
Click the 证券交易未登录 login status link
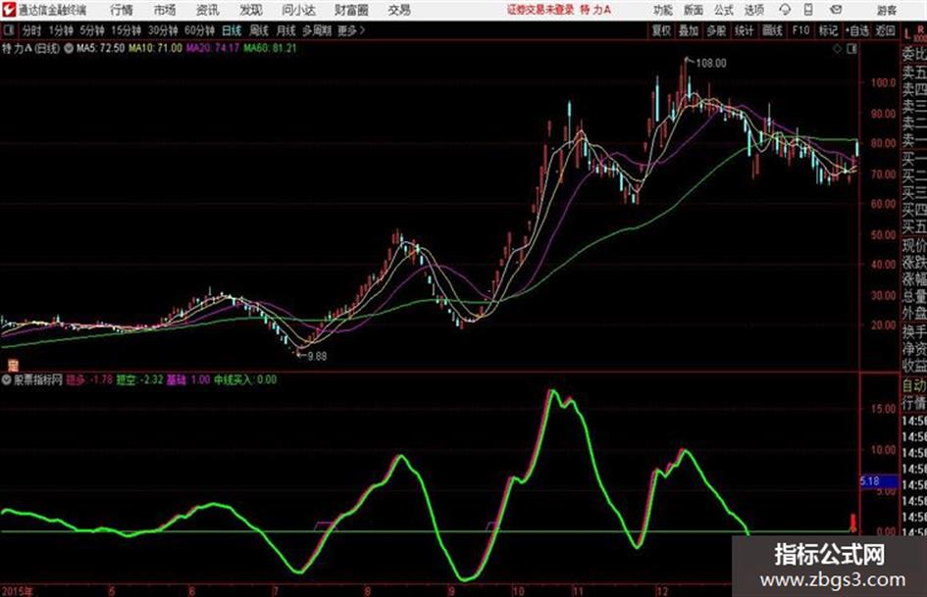[541, 10]
